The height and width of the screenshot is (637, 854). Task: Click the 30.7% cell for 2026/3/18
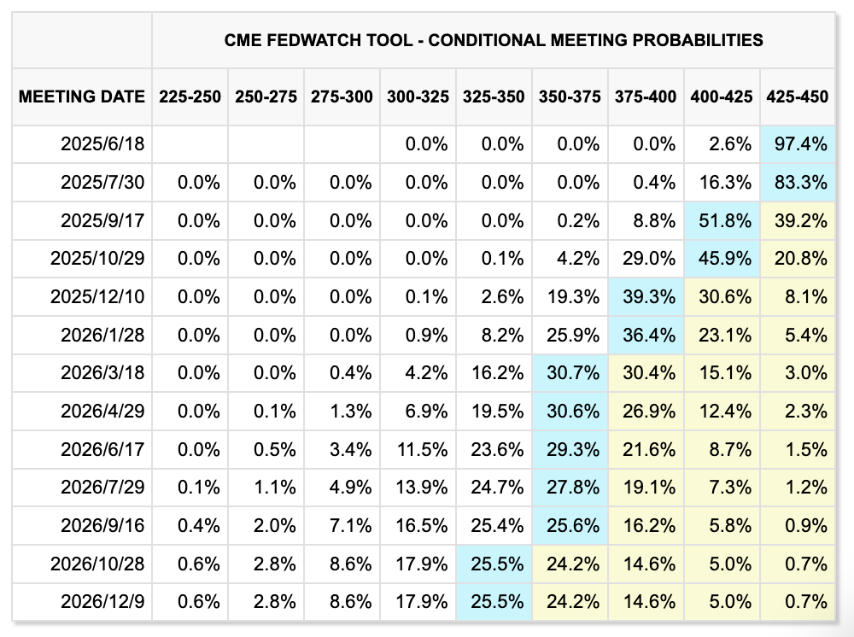click(570, 373)
